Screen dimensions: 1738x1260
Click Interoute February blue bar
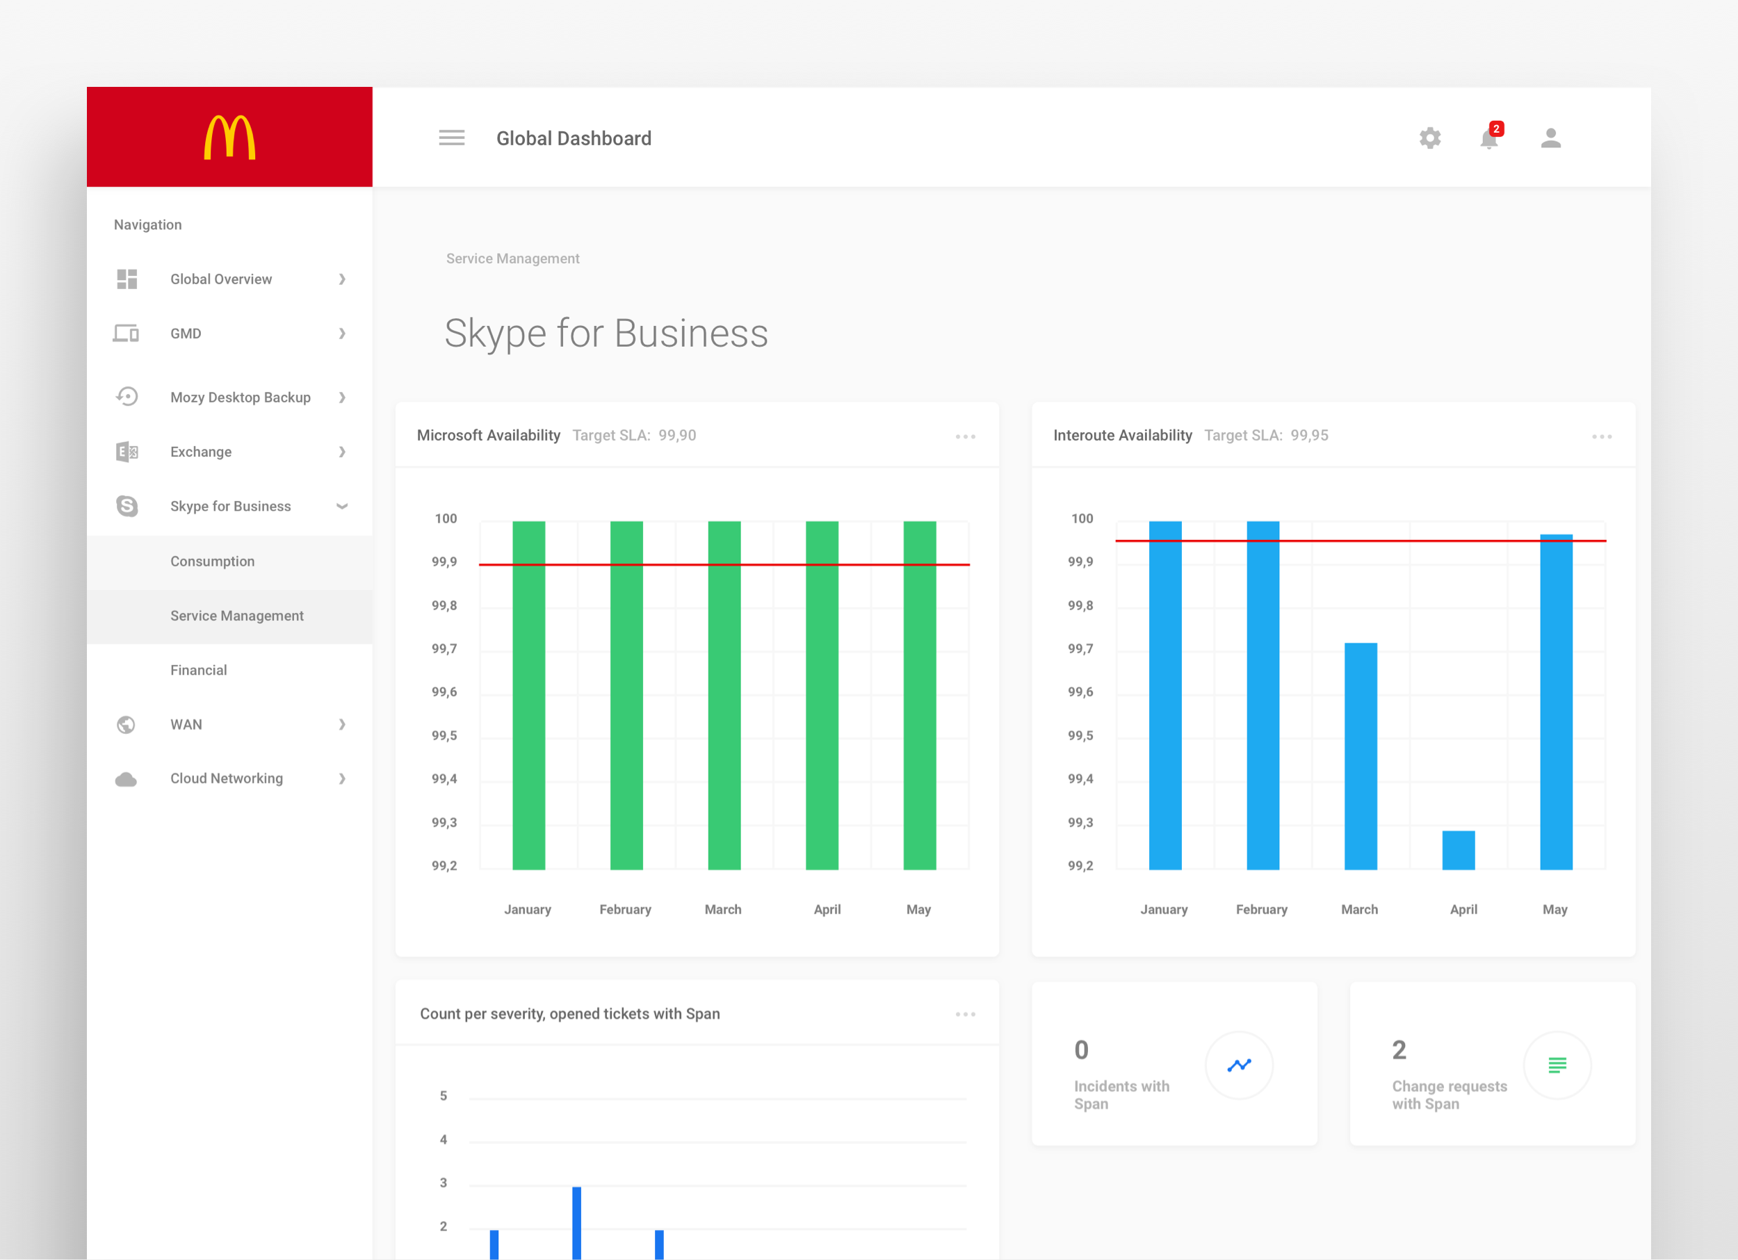pos(1263,696)
